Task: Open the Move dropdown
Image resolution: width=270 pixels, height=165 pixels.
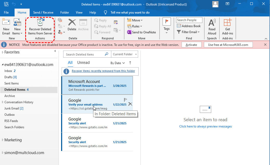Action: [x=135, y=20]
